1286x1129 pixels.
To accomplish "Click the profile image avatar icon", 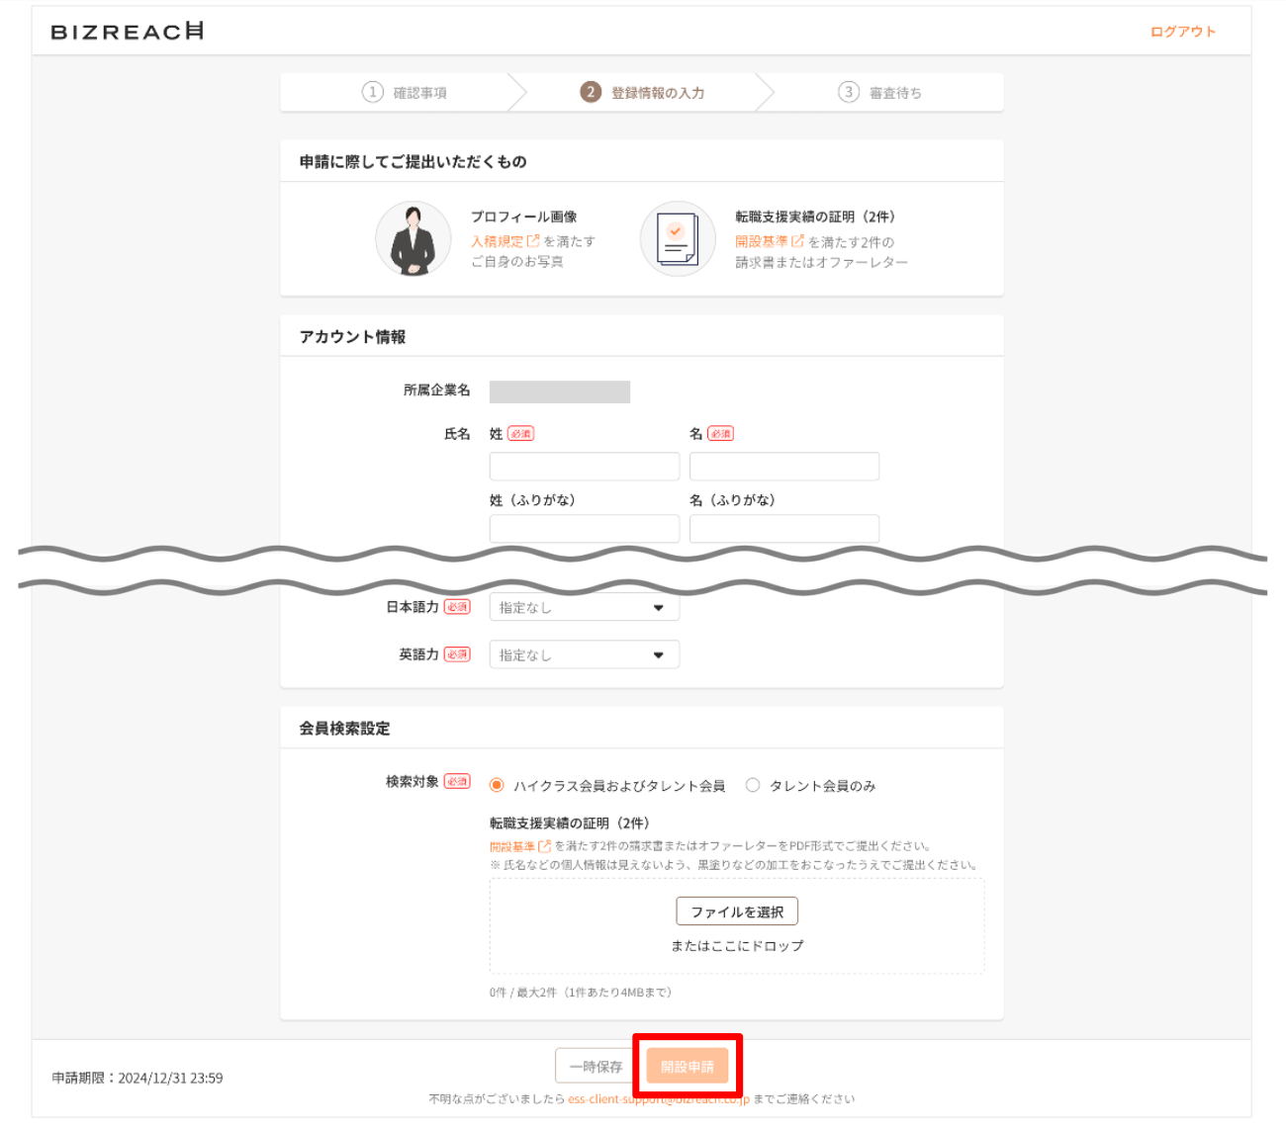I will coord(413,239).
